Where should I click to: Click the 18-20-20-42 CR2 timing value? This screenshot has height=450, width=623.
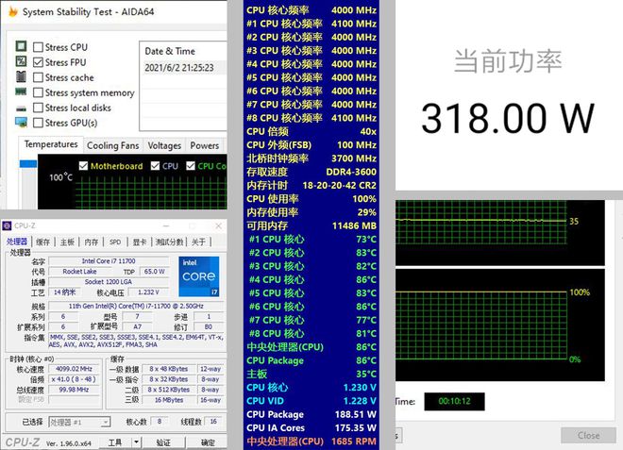tap(339, 186)
